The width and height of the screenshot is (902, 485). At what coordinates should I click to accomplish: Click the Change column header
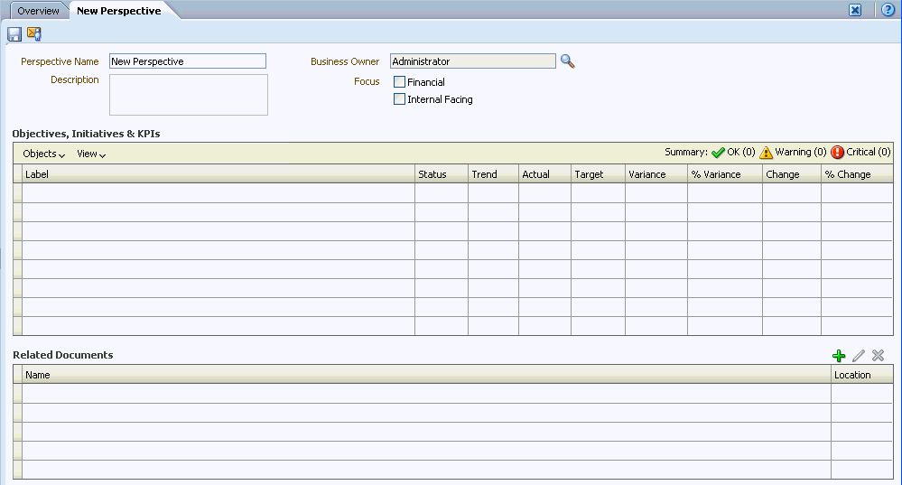click(x=792, y=173)
